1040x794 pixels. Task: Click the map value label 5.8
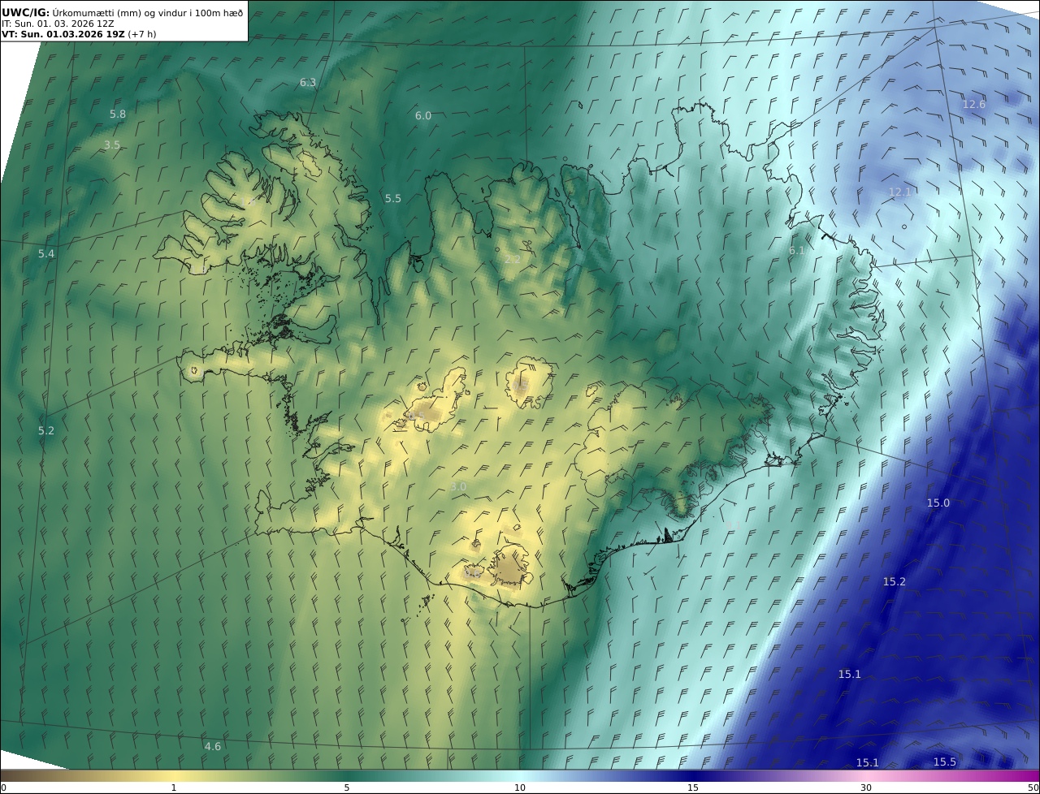click(118, 114)
